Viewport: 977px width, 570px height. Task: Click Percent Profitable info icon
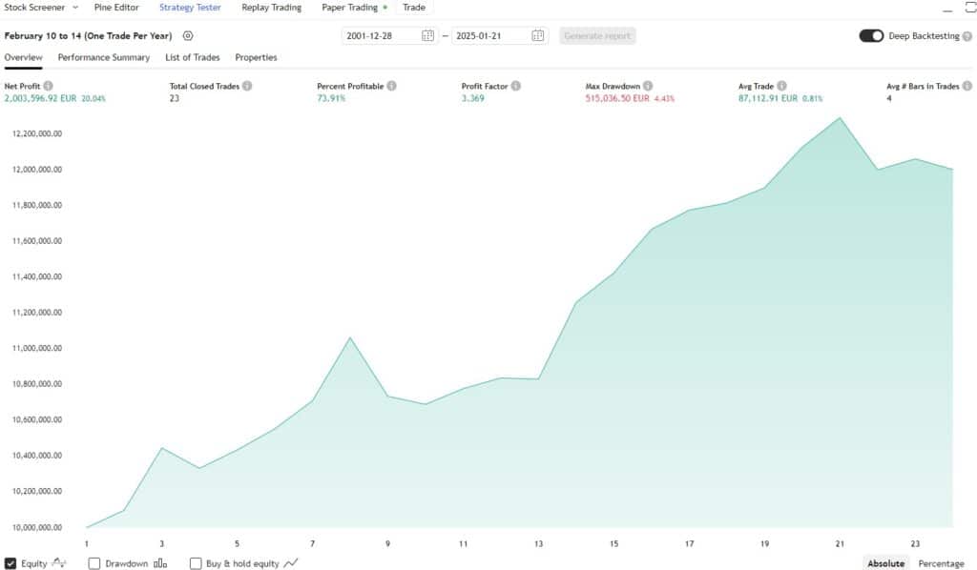pyautogui.click(x=391, y=86)
